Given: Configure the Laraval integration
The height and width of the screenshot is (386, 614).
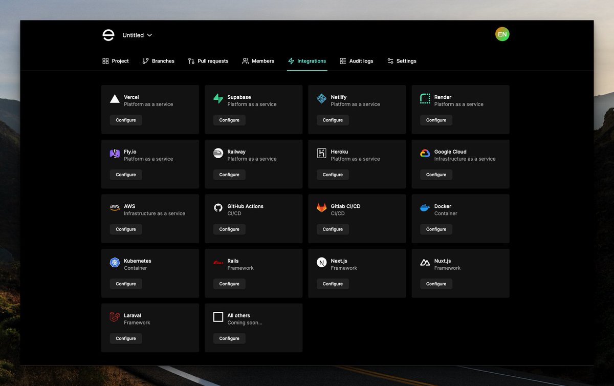Looking at the screenshot, I should pos(126,338).
